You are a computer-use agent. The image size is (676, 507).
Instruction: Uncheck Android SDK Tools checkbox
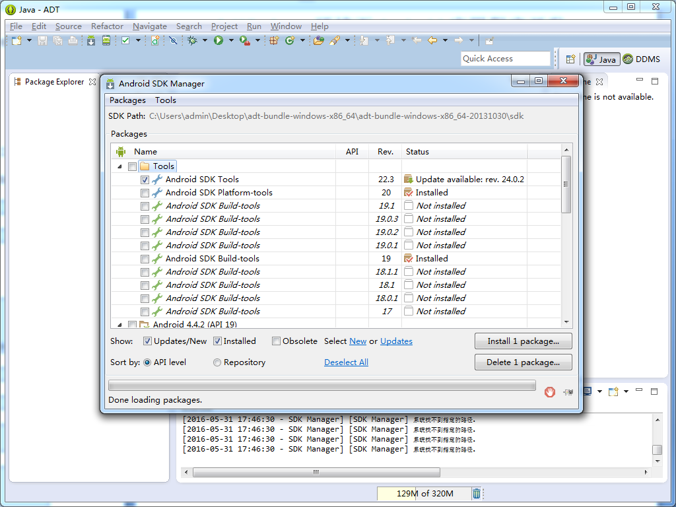point(145,180)
